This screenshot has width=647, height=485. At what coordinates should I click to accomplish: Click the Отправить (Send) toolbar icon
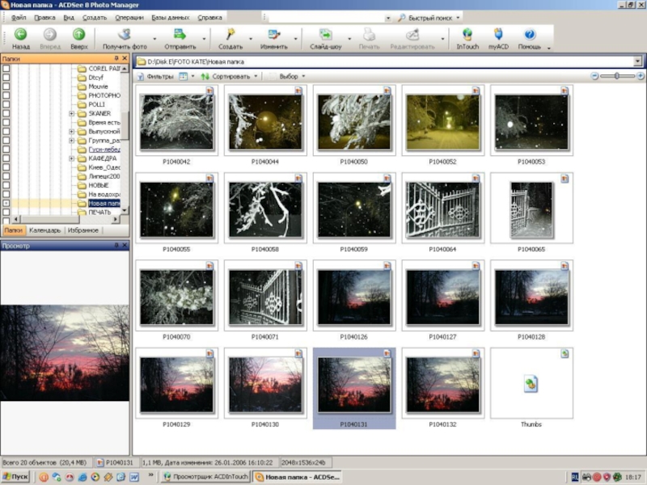point(180,35)
